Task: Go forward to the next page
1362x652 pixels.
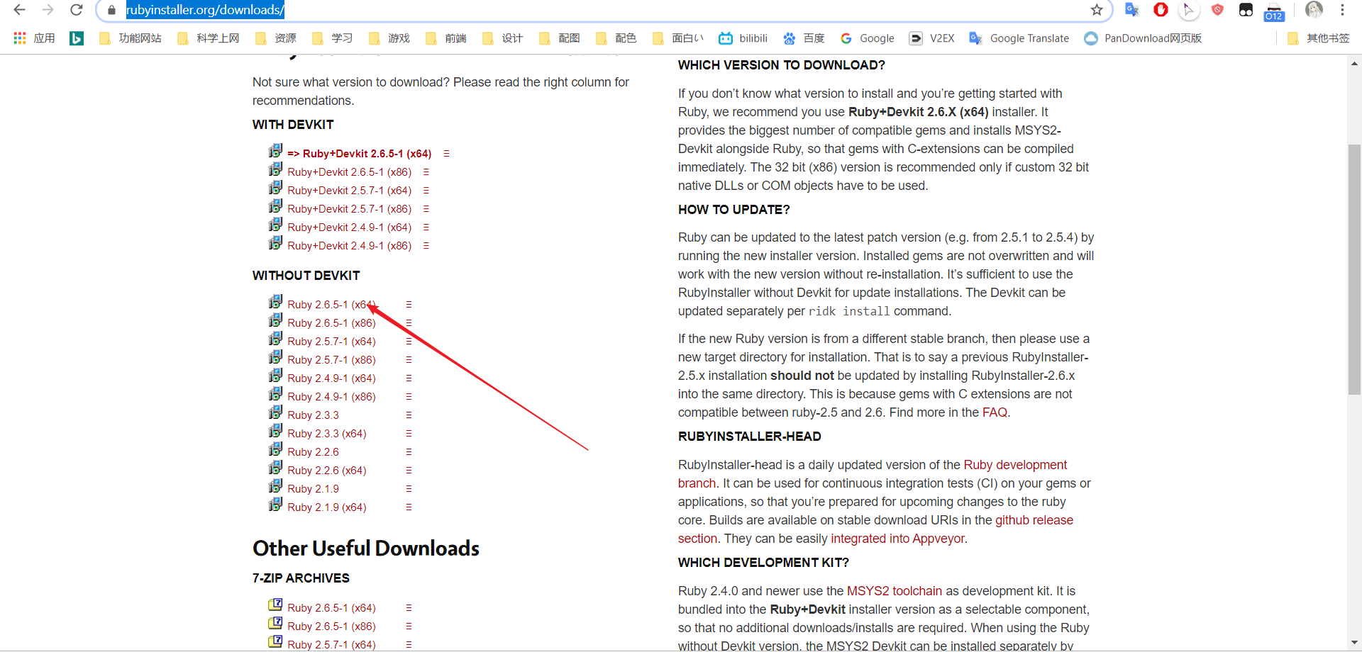Action: click(x=48, y=10)
